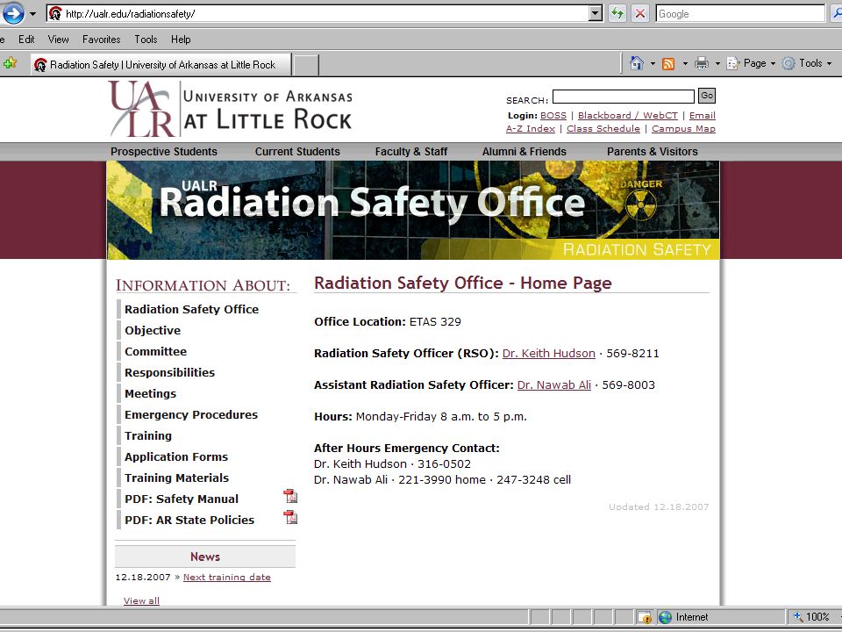Open the Objective sidebar item
This screenshot has height=632, width=842.
tap(153, 331)
